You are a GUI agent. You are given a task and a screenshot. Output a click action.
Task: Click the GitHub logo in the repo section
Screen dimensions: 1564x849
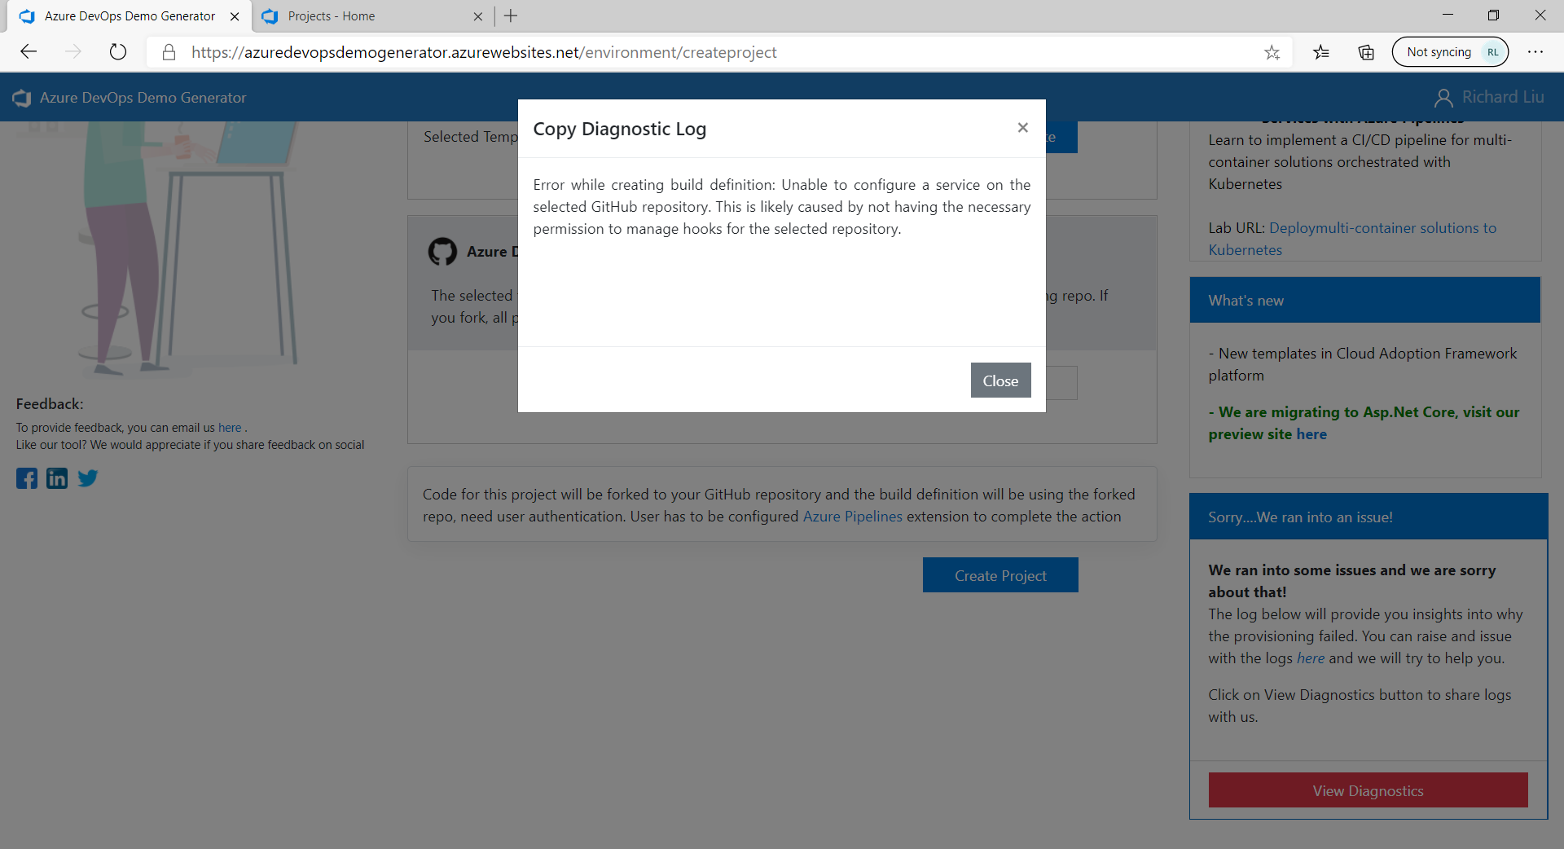tap(442, 252)
